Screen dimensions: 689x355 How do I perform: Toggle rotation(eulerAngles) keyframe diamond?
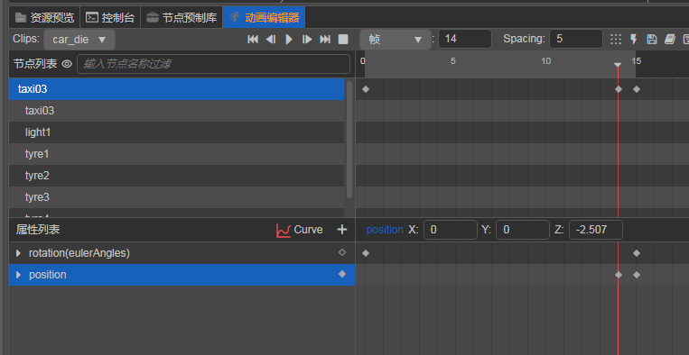pyautogui.click(x=342, y=252)
